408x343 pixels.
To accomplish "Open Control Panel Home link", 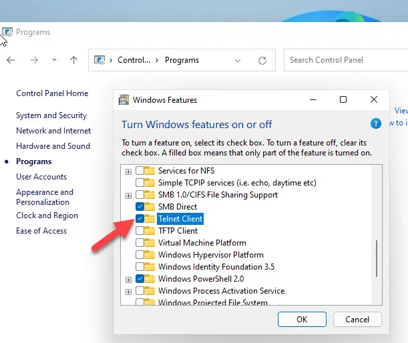I will pyautogui.click(x=52, y=93).
